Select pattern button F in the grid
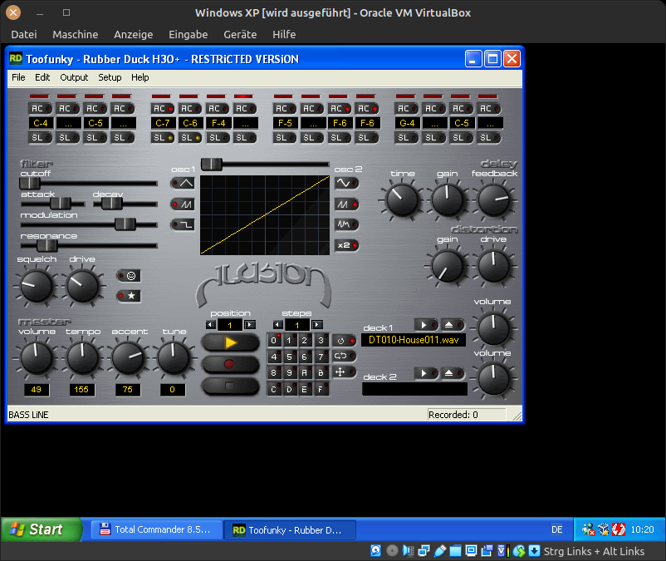The width and height of the screenshot is (666, 561). pyautogui.click(x=321, y=389)
